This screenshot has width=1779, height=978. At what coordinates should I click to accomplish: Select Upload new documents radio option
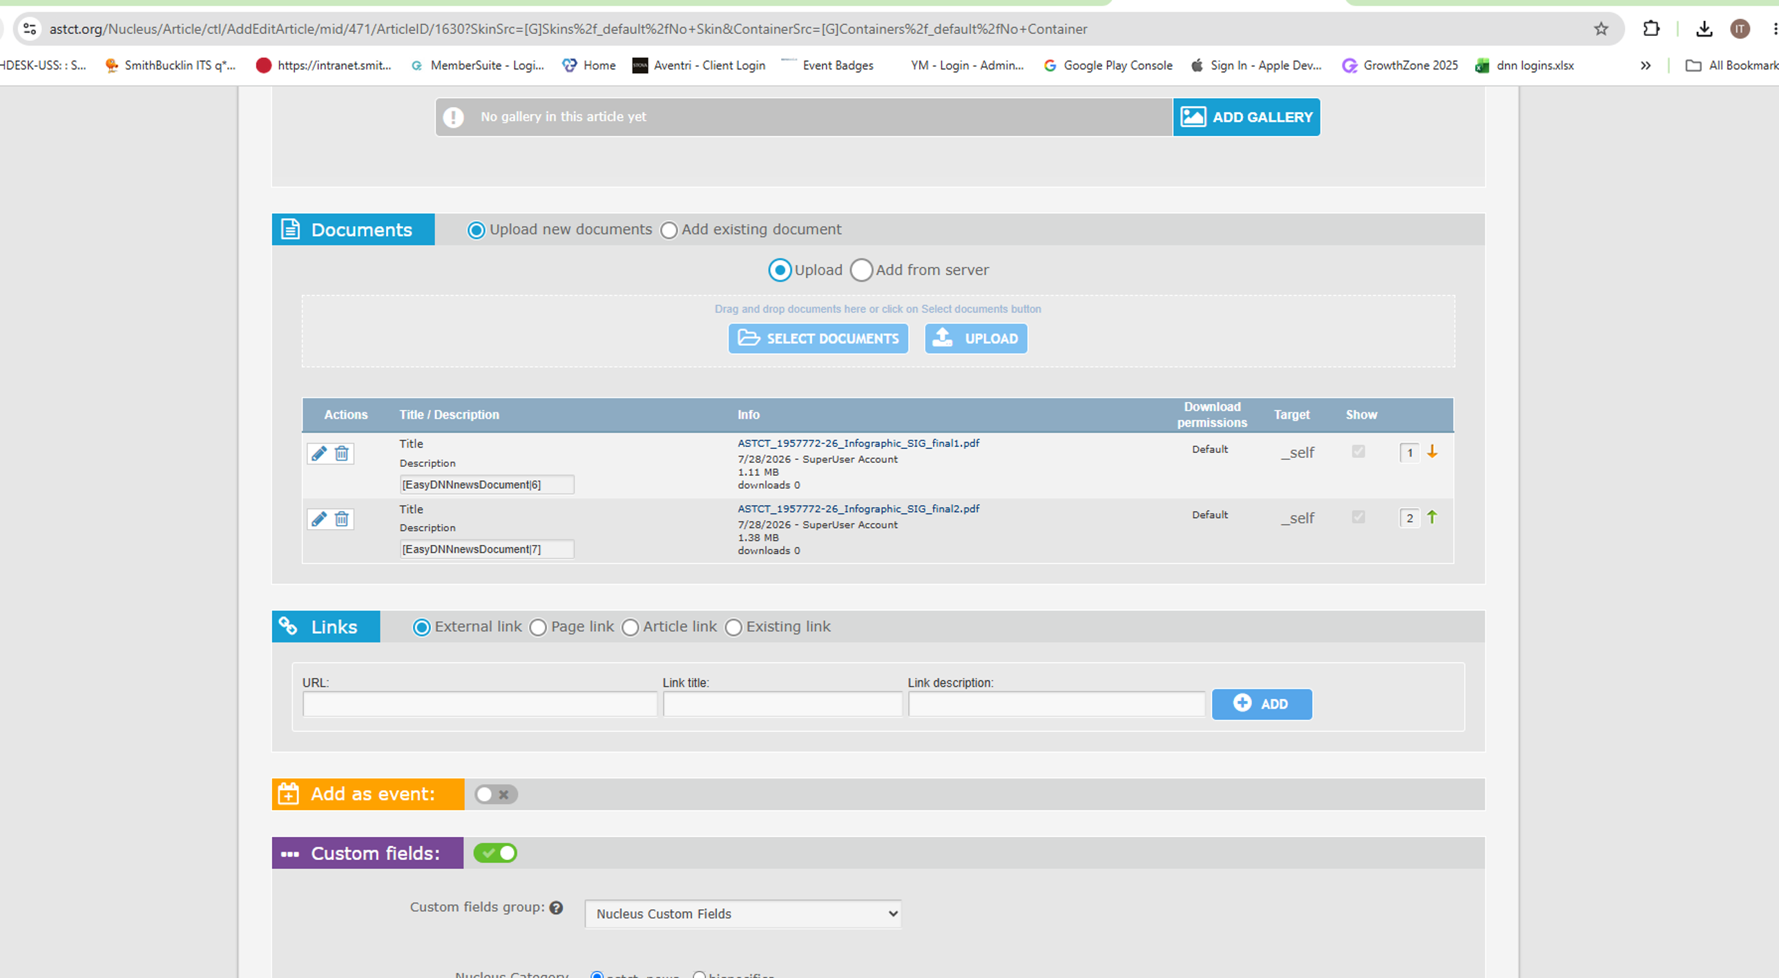pos(476,230)
